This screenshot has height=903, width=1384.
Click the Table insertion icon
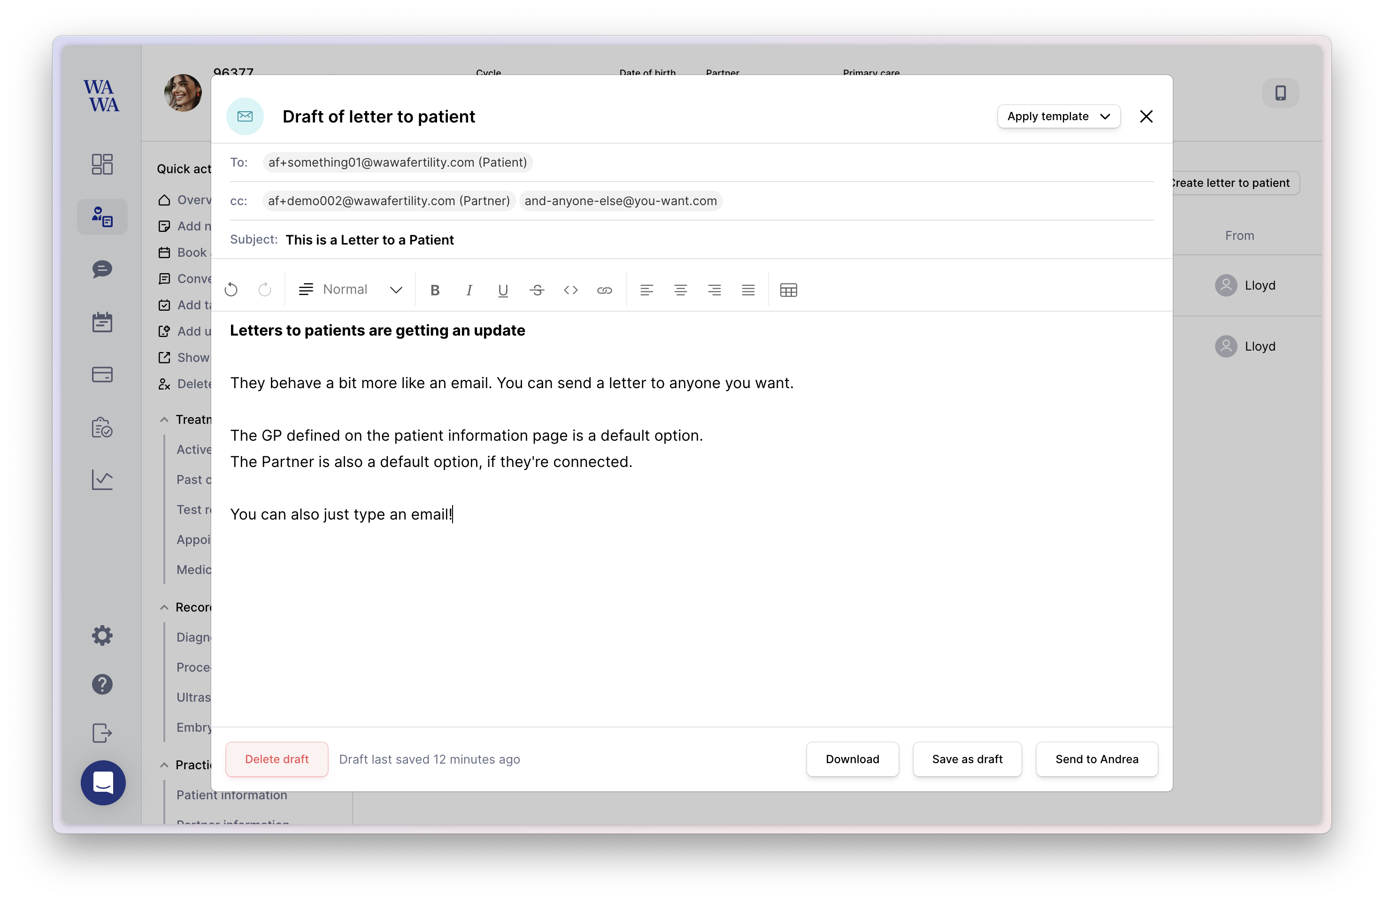pyautogui.click(x=788, y=291)
